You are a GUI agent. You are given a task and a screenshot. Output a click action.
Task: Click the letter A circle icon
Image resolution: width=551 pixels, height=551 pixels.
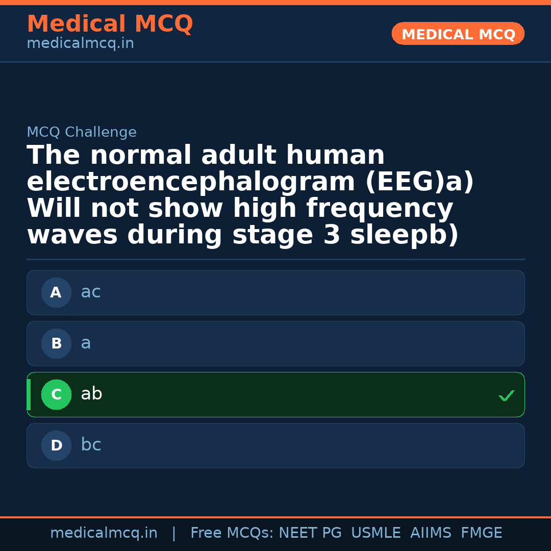[56, 293]
